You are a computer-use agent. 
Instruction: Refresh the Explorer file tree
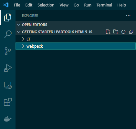click(x=123, y=32)
